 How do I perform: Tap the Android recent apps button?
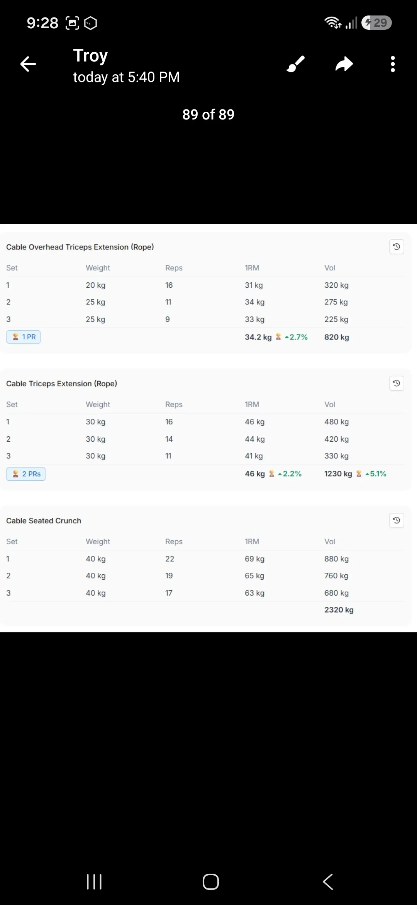coord(94,882)
